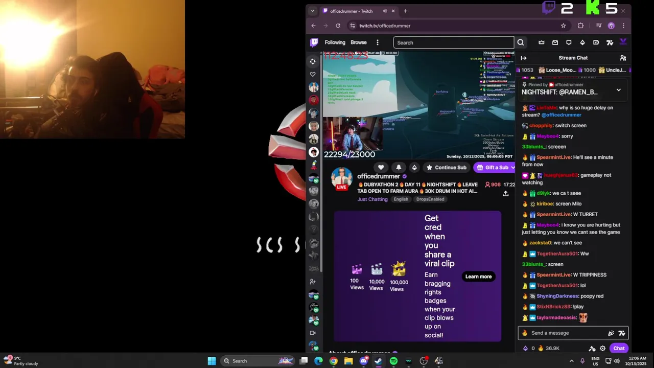This screenshot has height=368, width=654.
Task: Click the Twitch home logo
Action: tap(314, 42)
